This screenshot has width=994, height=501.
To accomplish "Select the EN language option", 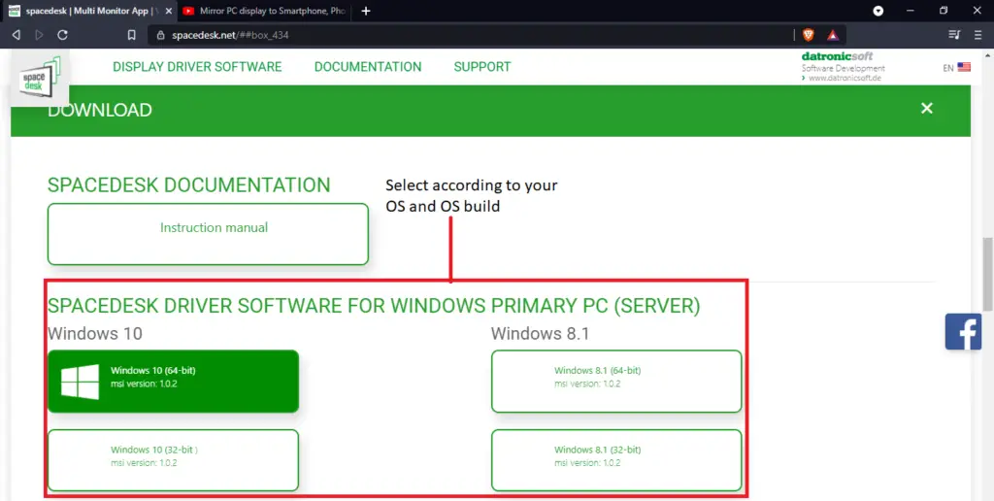I will (x=947, y=68).
